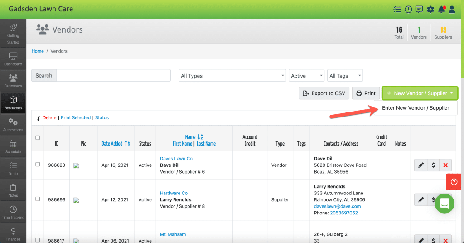Open the notifications bell

pyautogui.click(x=441, y=9)
